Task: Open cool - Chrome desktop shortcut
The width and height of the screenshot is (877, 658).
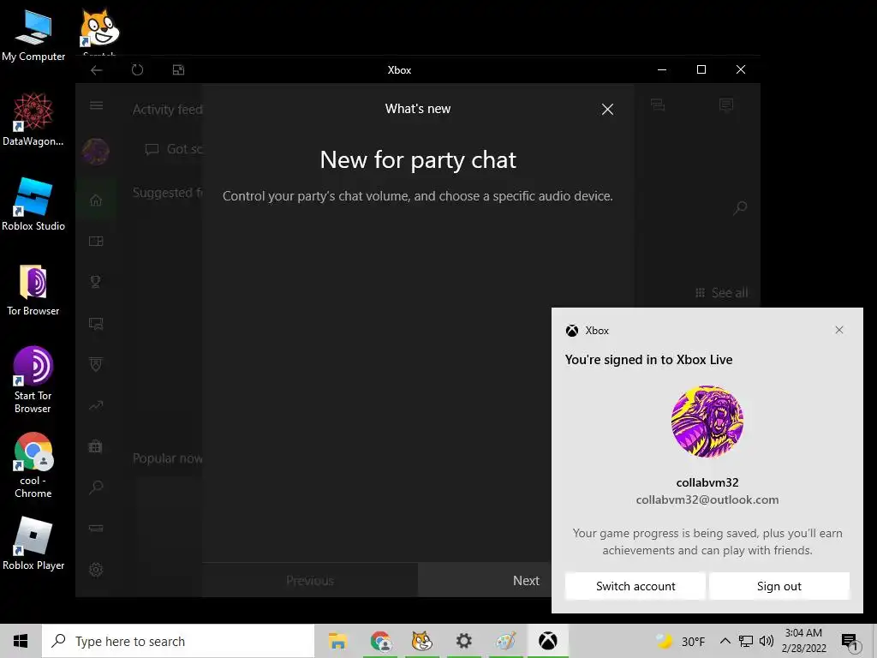Action: (33, 465)
